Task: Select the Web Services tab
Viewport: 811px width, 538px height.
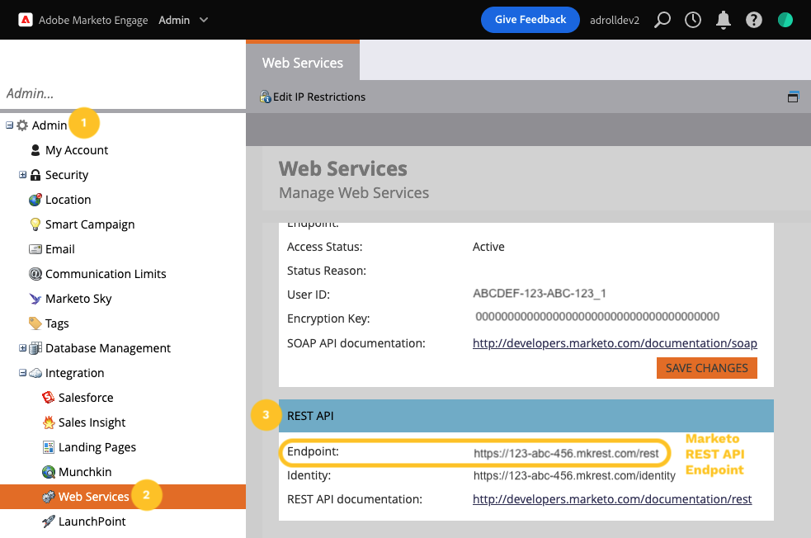Action: (x=302, y=63)
